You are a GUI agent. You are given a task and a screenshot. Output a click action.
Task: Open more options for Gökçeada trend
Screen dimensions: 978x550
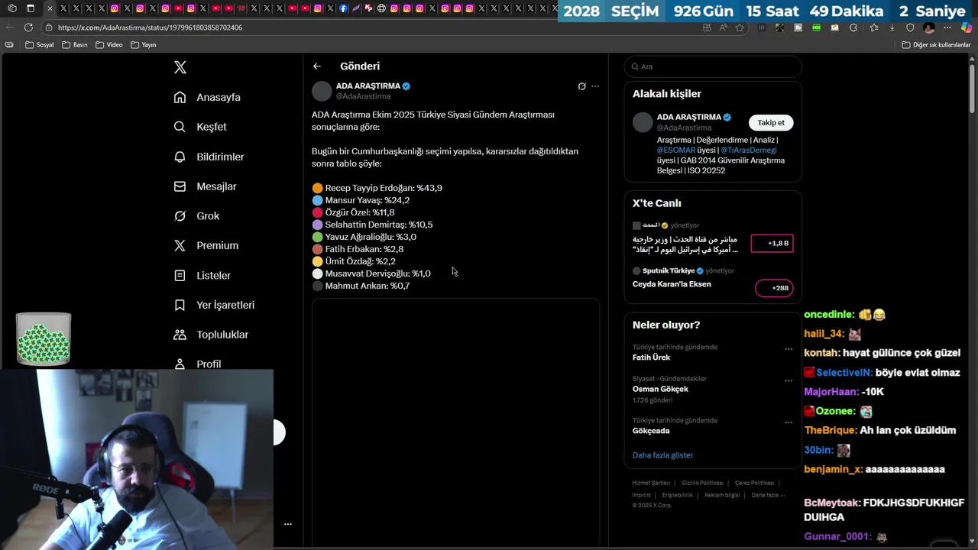(x=789, y=422)
